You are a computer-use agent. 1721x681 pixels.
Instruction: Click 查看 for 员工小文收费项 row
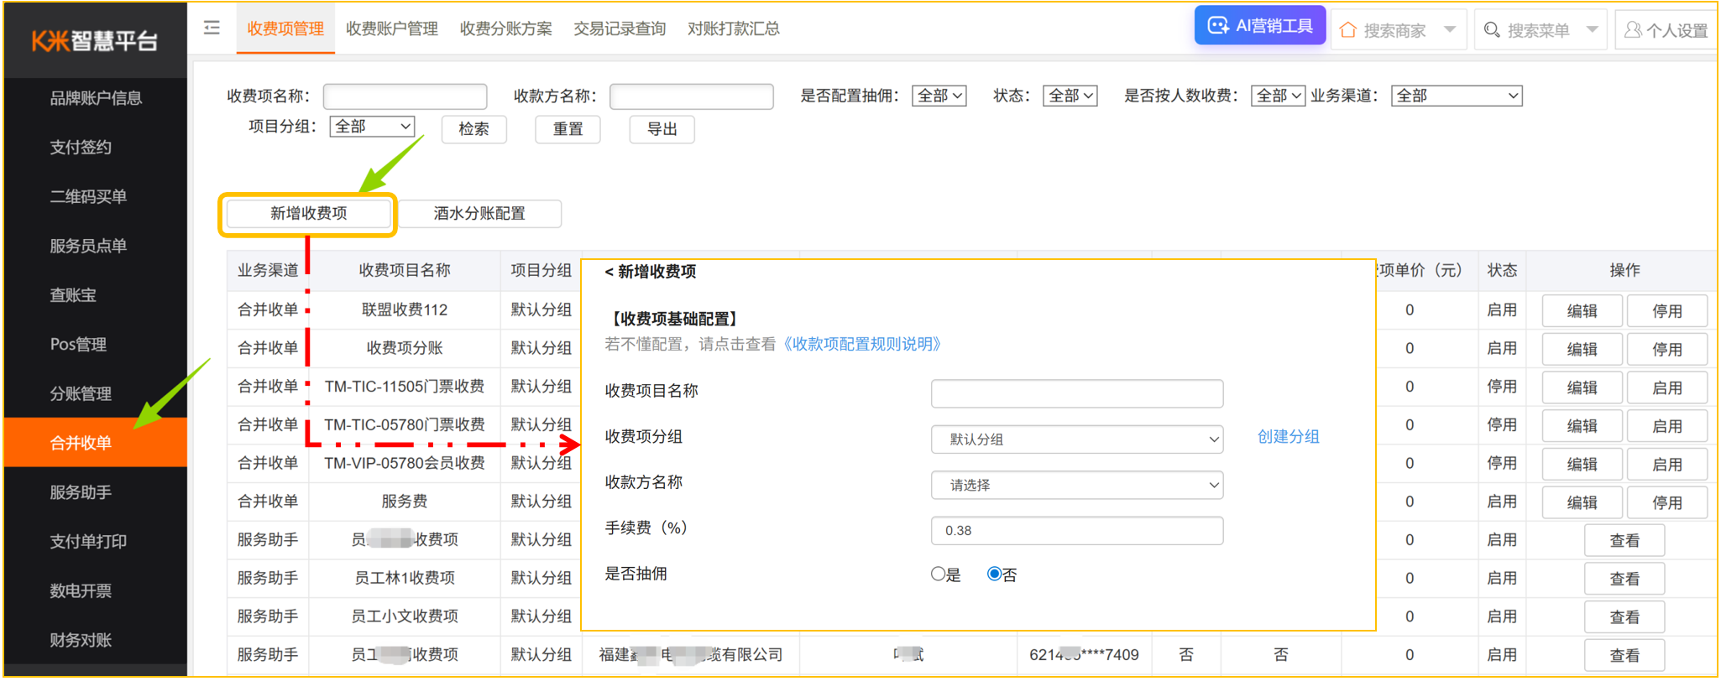[x=1624, y=618]
